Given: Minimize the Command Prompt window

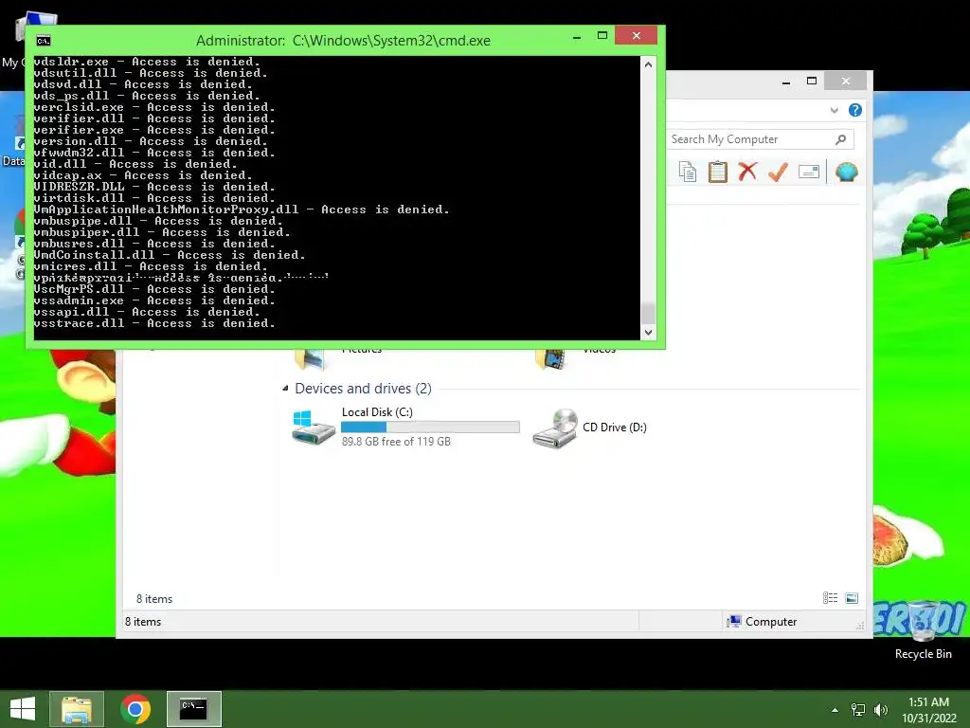Looking at the screenshot, I should [x=577, y=37].
